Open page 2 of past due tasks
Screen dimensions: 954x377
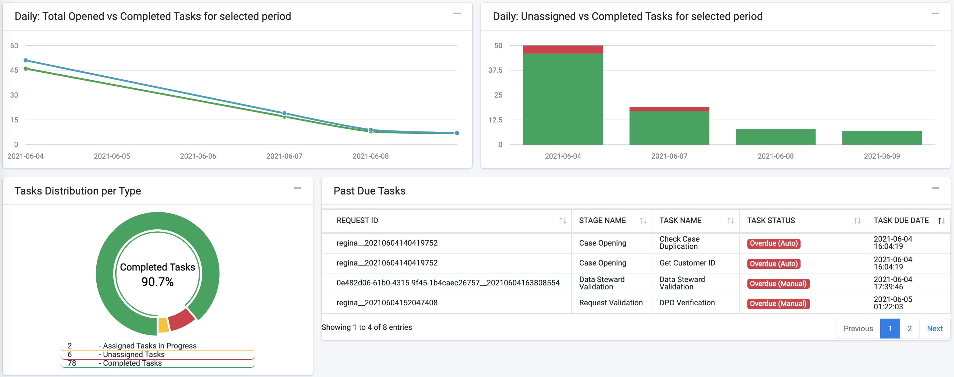pos(909,329)
